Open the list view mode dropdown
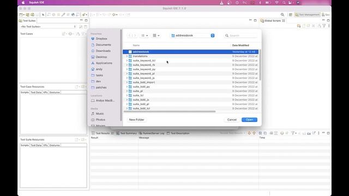 145,35
